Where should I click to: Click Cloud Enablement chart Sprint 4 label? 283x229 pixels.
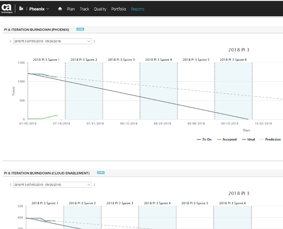tap(157, 203)
